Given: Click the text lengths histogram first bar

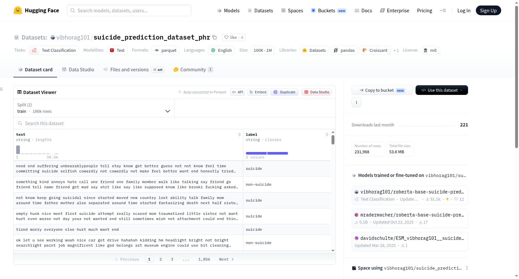Looking at the screenshot, I should click(18, 149).
